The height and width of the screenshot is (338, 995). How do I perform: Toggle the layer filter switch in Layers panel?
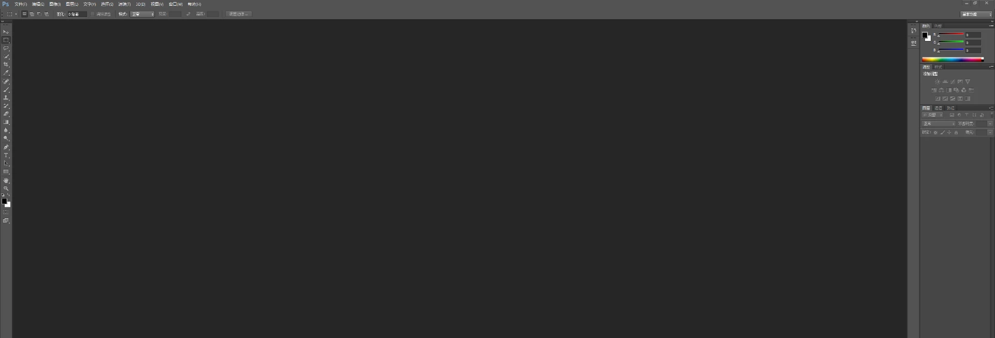coord(991,115)
